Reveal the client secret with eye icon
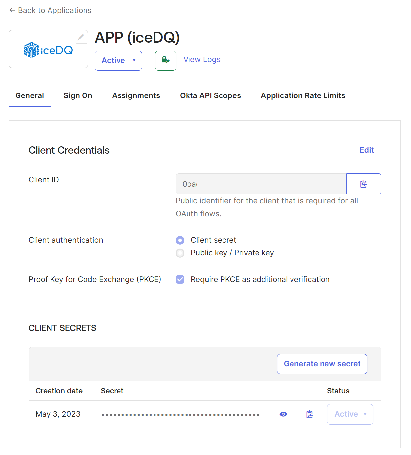Viewport: 411px width, 455px height. coord(283,414)
